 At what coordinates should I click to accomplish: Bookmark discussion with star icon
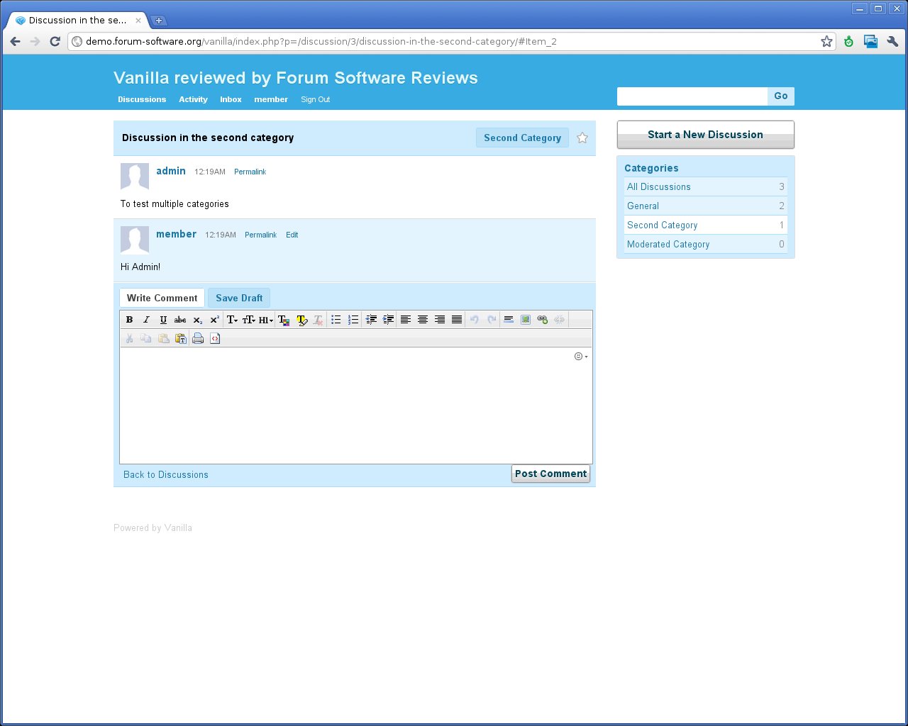[x=582, y=138]
